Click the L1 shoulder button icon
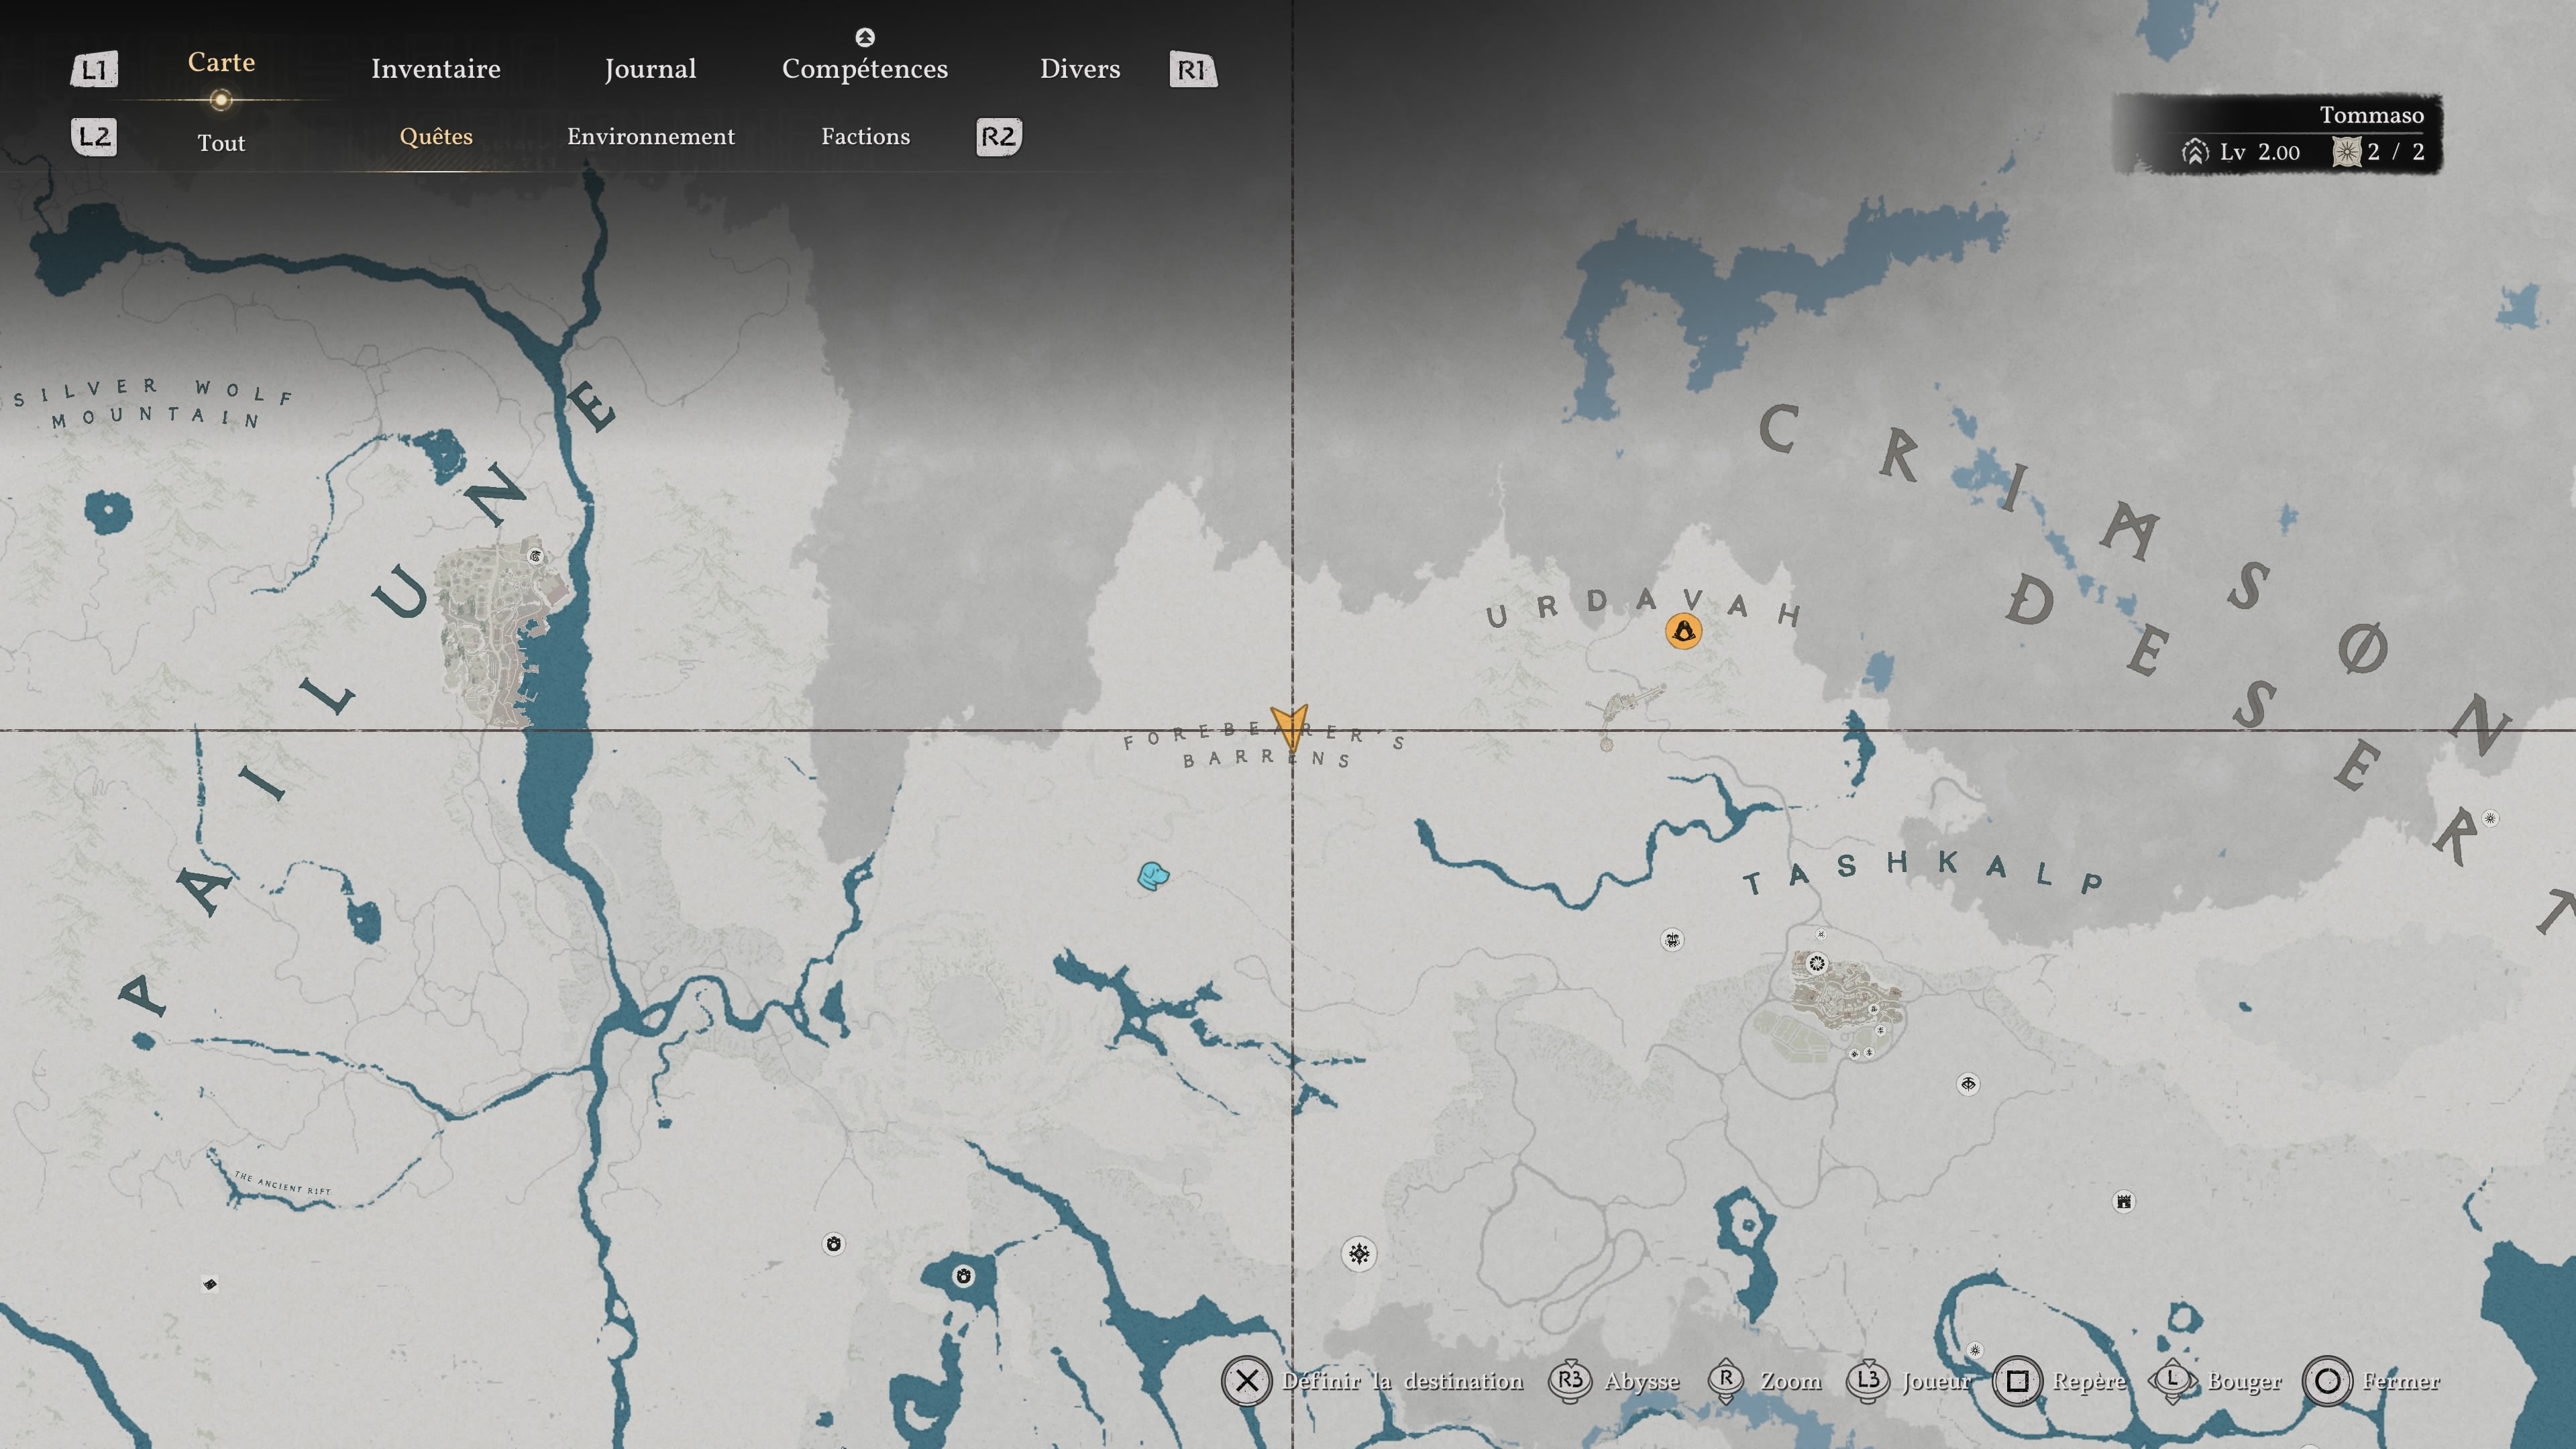This screenshot has width=2576, height=1449. (x=94, y=69)
